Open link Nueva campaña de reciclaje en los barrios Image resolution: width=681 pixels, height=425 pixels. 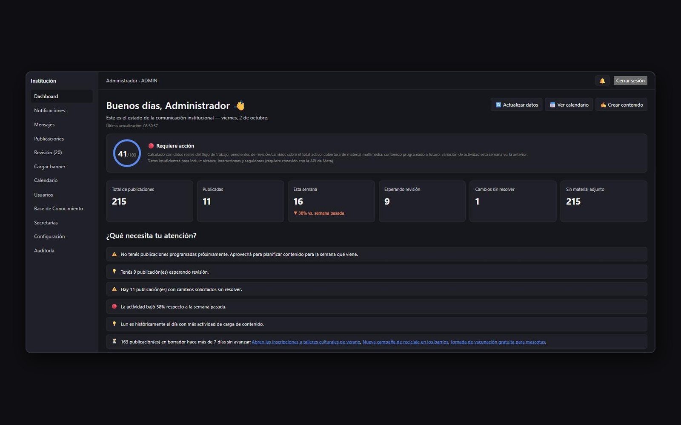point(405,342)
